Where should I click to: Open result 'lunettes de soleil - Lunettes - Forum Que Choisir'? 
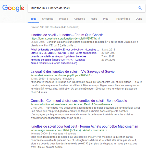(x=67, y=35)
